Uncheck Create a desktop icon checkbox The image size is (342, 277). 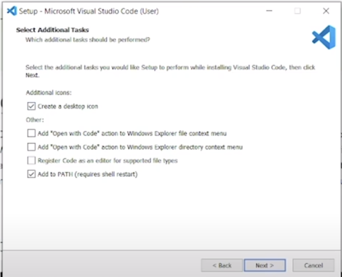[x=31, y=106]
